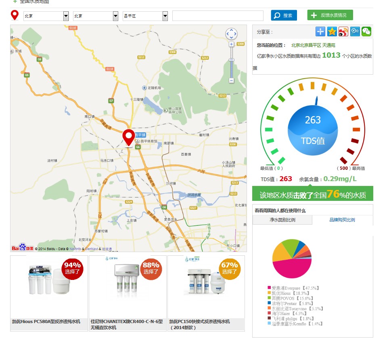Click the red location pin beside the province selector

(x=15, y=15)
